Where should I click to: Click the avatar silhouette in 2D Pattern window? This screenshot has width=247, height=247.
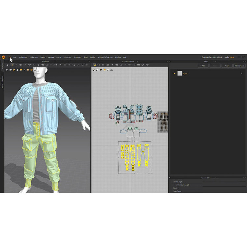(x=162, y=122)
